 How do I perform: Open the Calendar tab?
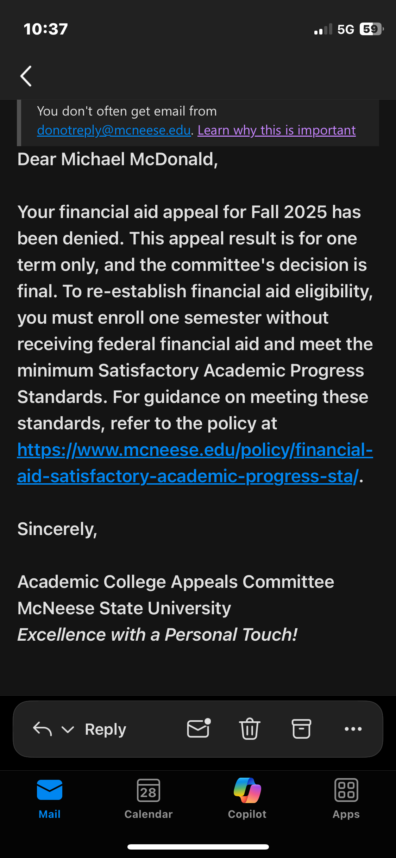[149, 798]
